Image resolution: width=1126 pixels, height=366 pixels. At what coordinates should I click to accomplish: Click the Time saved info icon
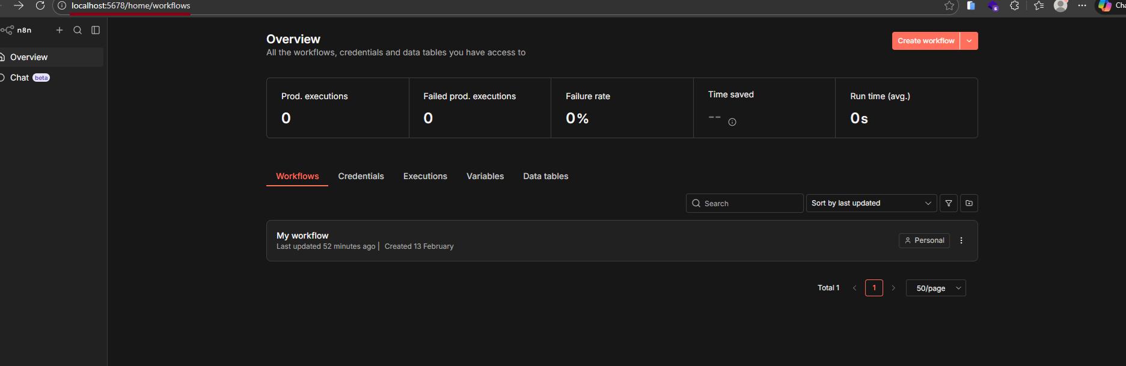pos(732,122)
